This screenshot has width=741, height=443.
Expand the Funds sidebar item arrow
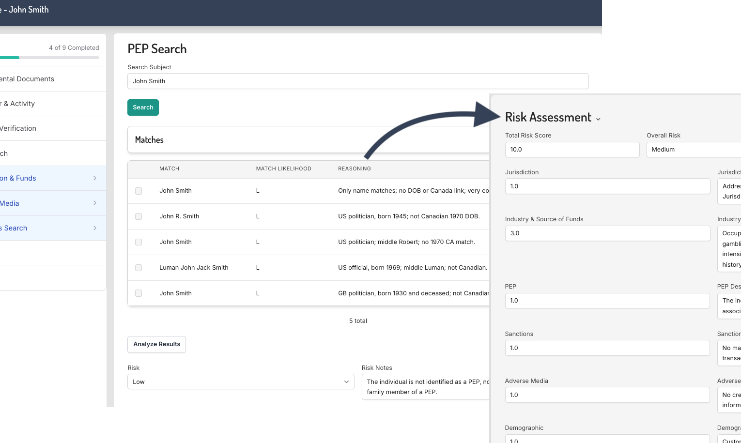coord(95,178)
